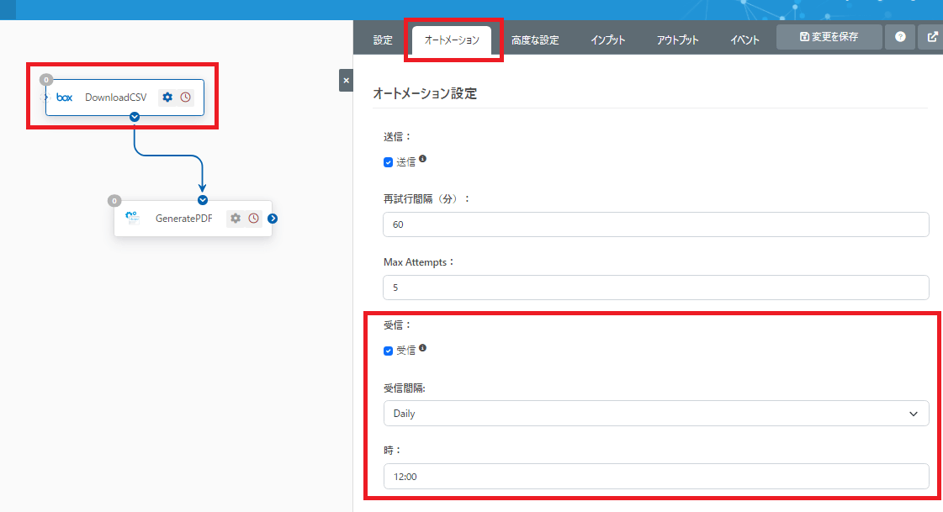This screenshot has width=943, height=512.
Task: Open connector in new window icon
Action: pyautogui.click(x=931, y=37)
